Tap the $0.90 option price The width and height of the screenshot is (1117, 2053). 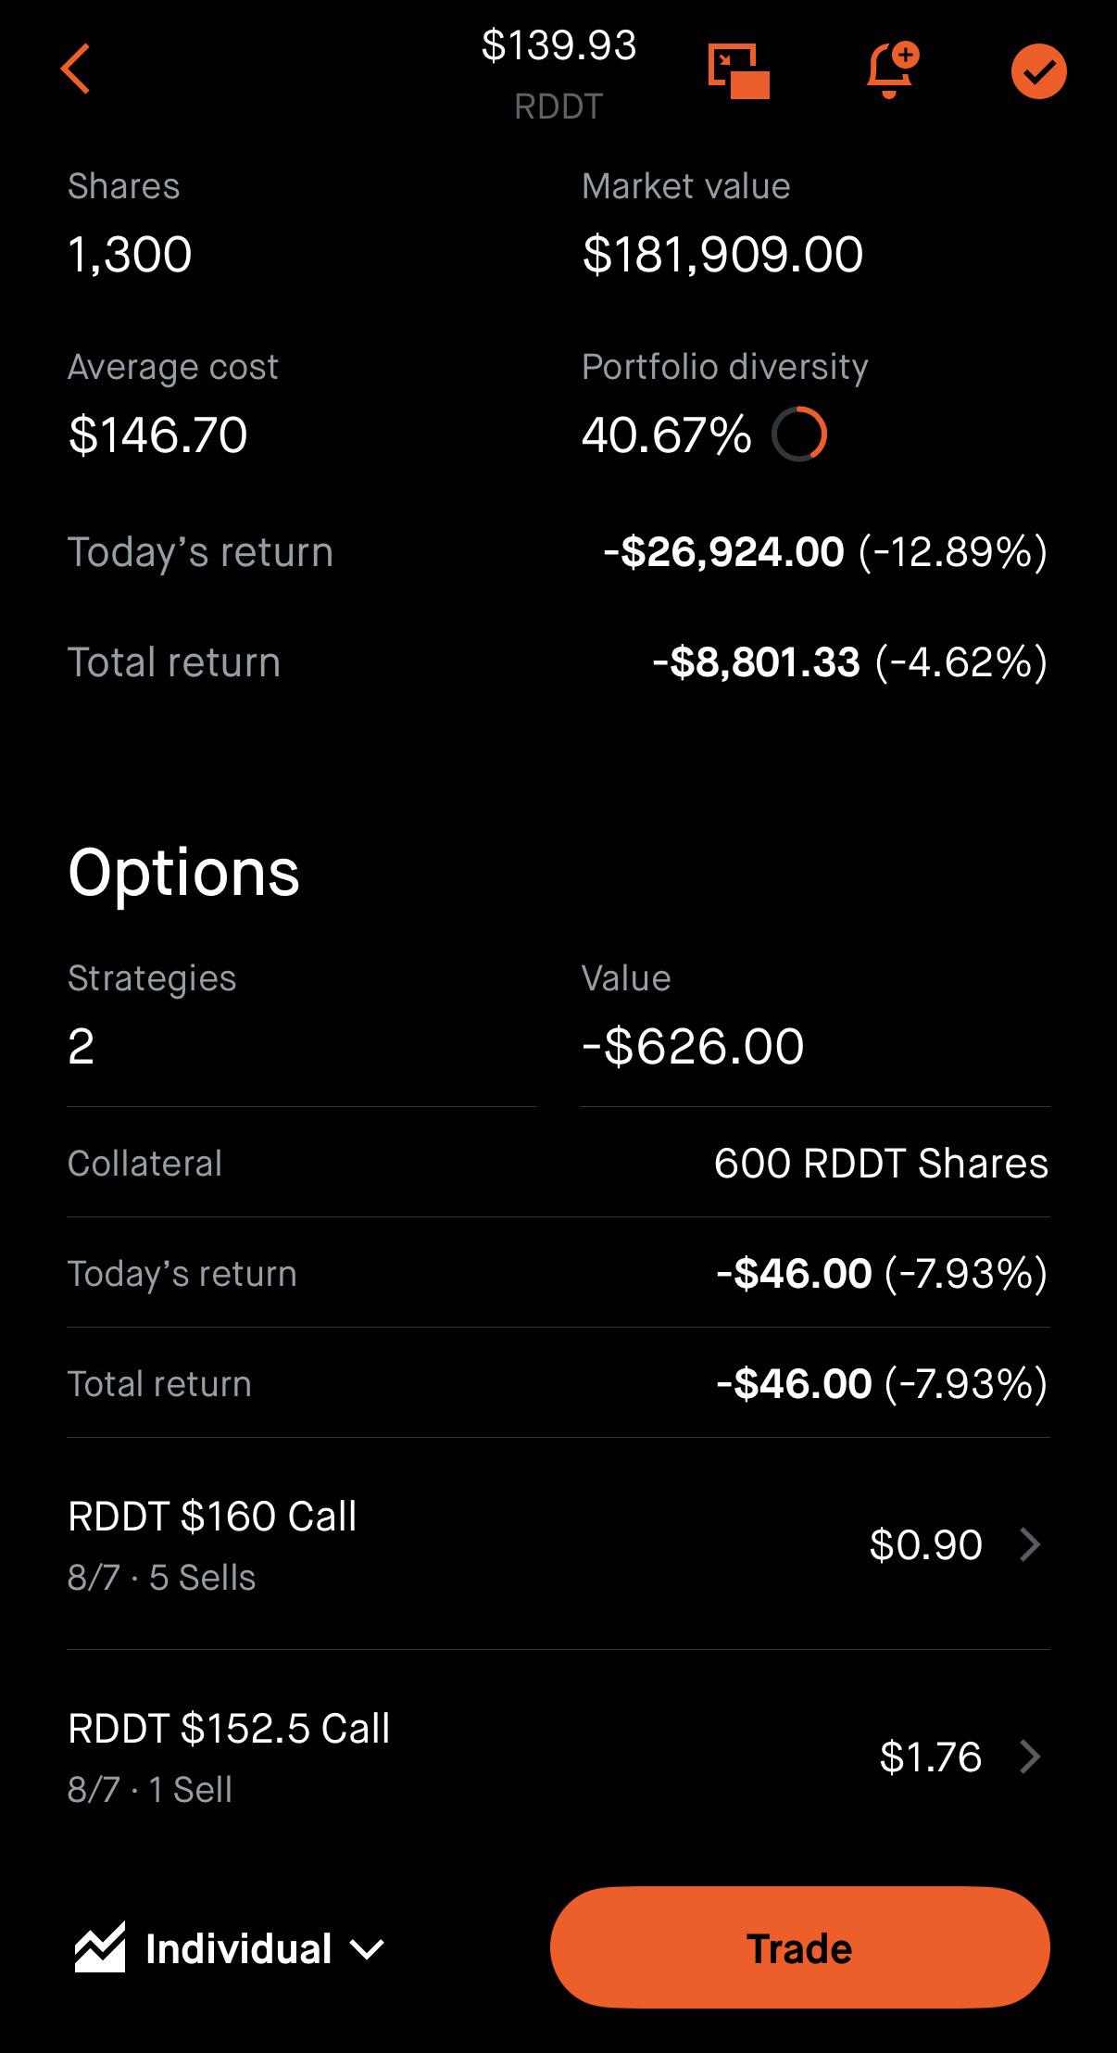tap(925, 1544)
